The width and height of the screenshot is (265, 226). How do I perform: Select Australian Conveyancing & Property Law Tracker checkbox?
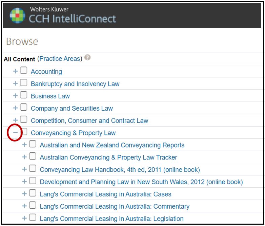click(33, 156)
